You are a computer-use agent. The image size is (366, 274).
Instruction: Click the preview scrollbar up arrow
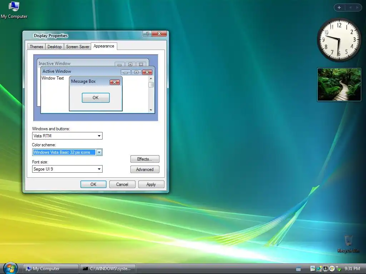[x=151, y=78]
